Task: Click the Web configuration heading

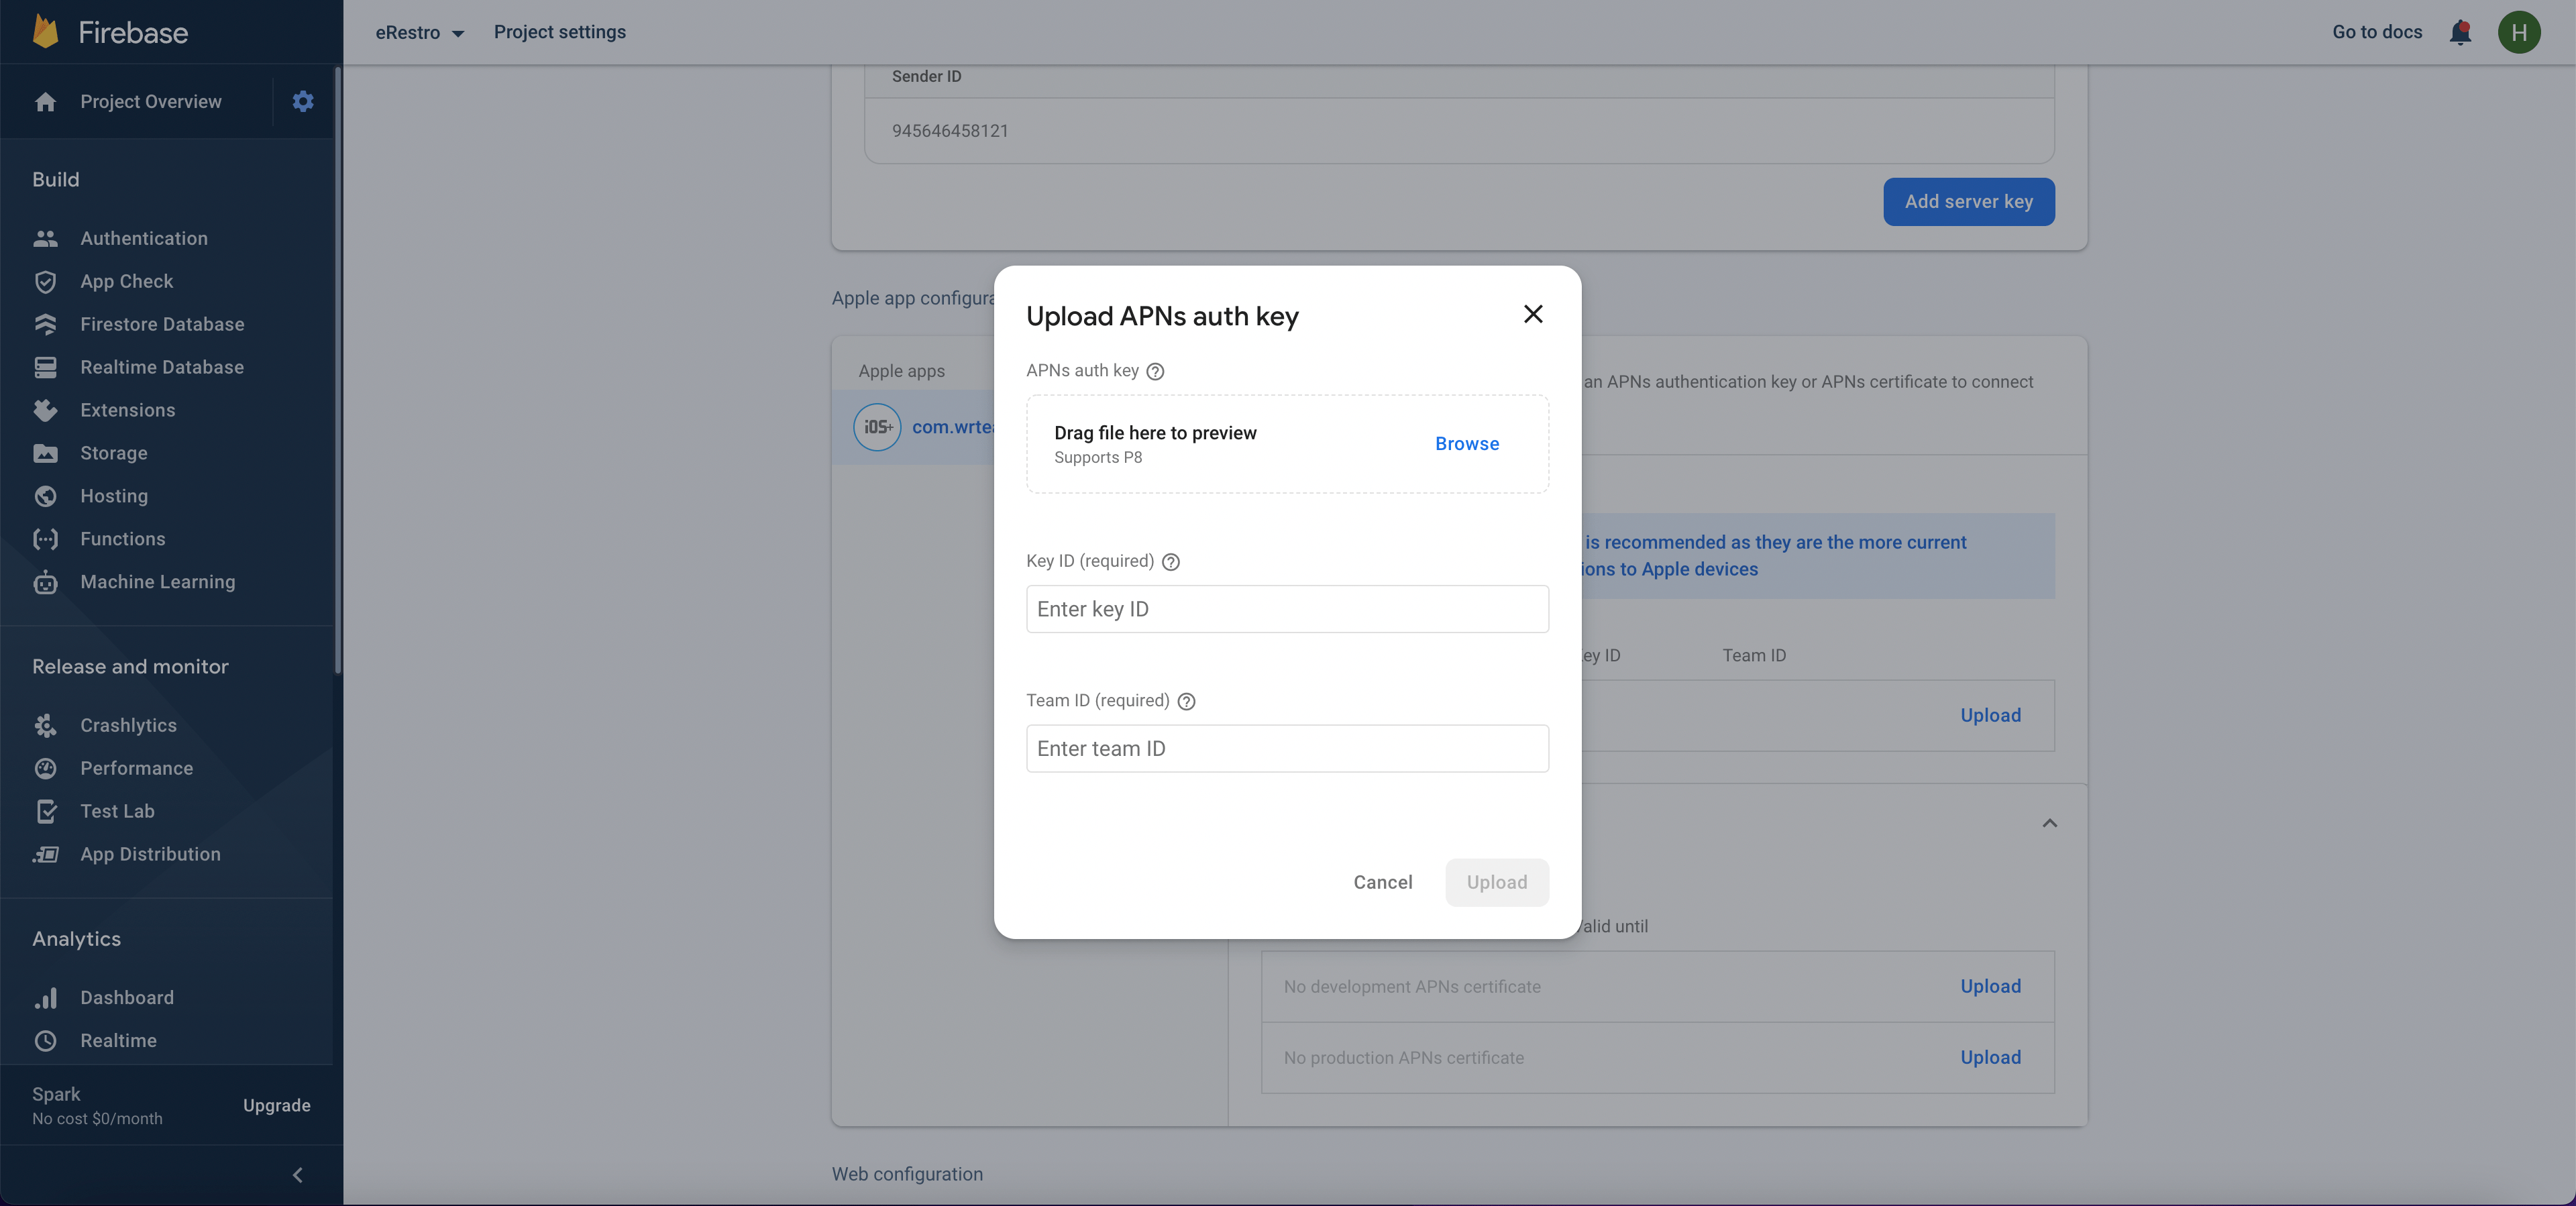Action: [907, 1174]
